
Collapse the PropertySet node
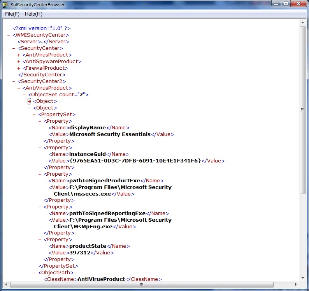click(x=34, y=115)
